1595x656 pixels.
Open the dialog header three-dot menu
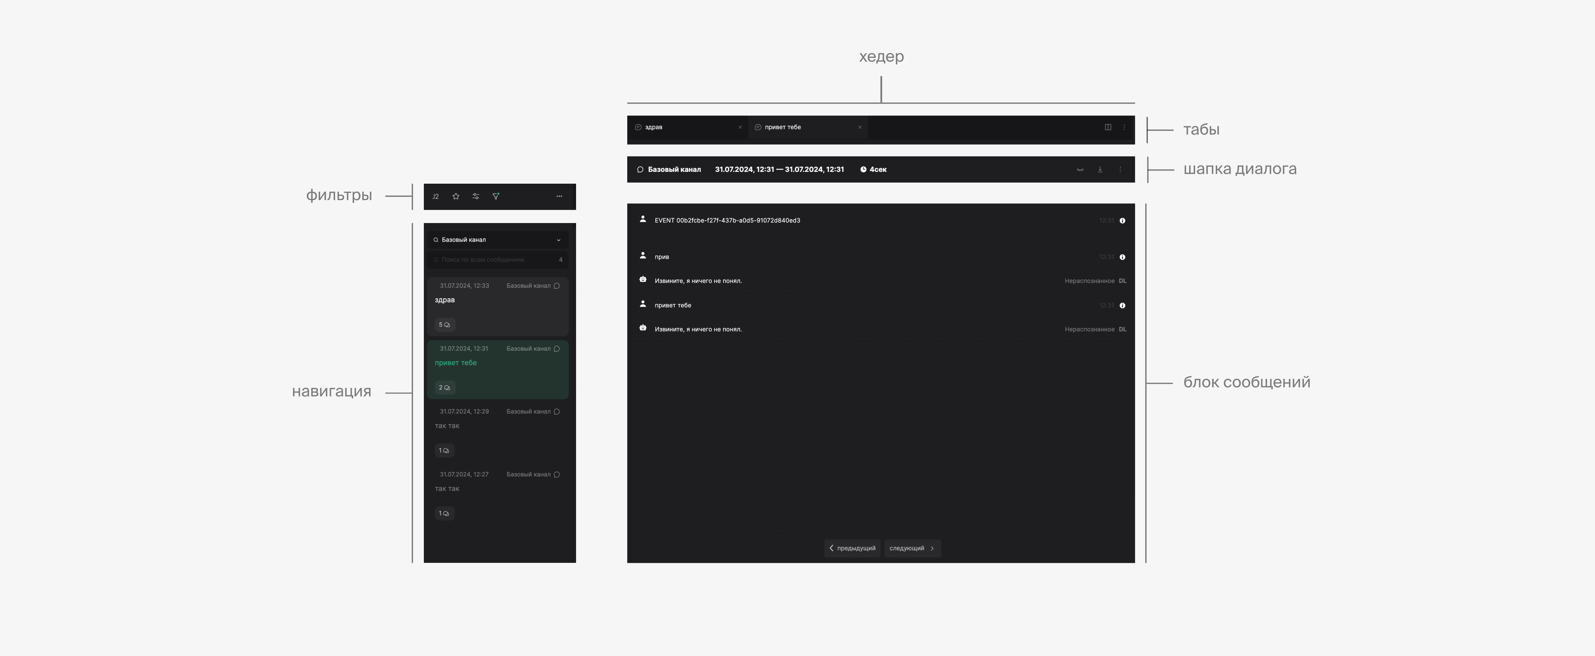1120,170
